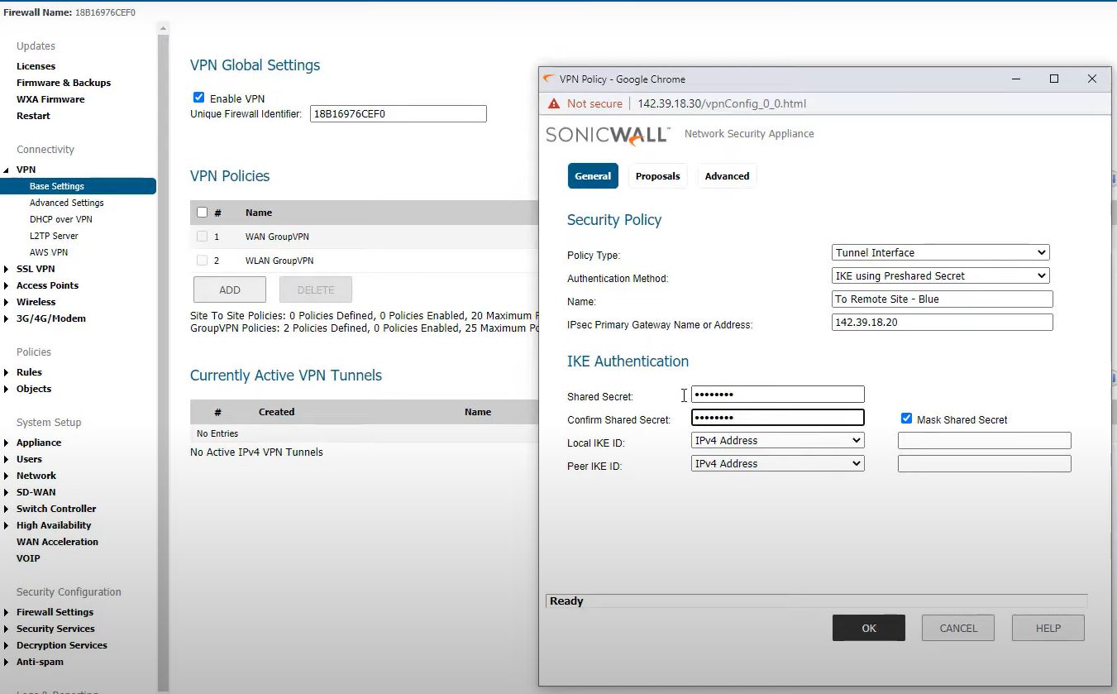
Task: Click the IPsec Primary Gateway address field
Action: point(942,322)
